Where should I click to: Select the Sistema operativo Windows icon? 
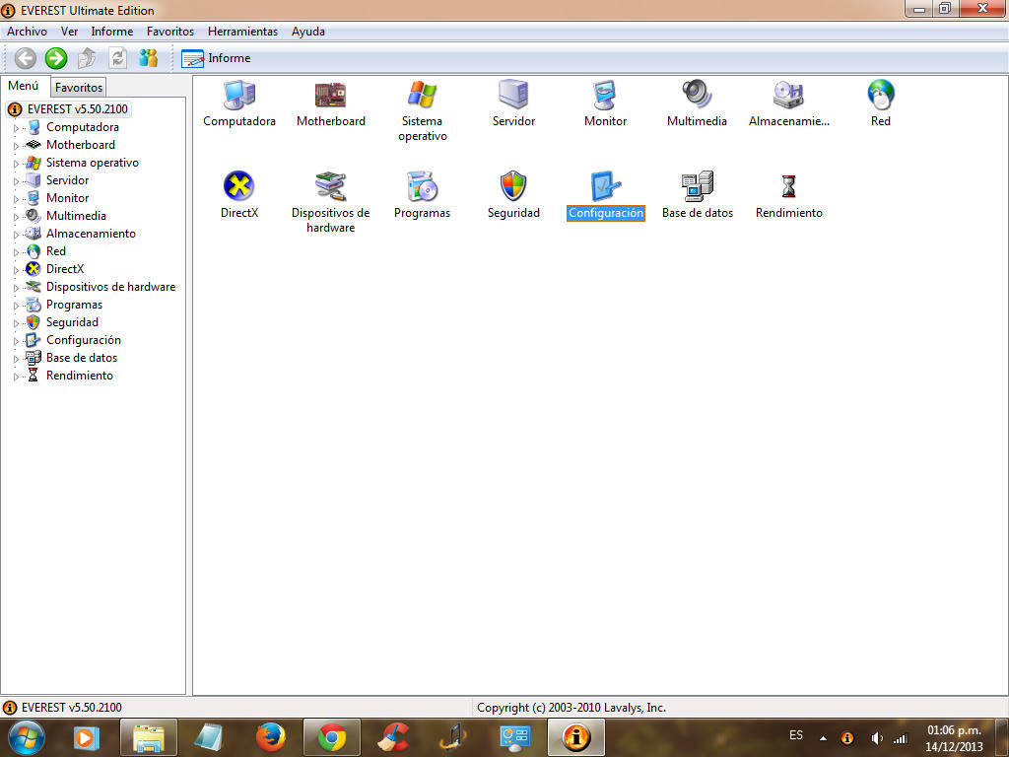point(422,96)
